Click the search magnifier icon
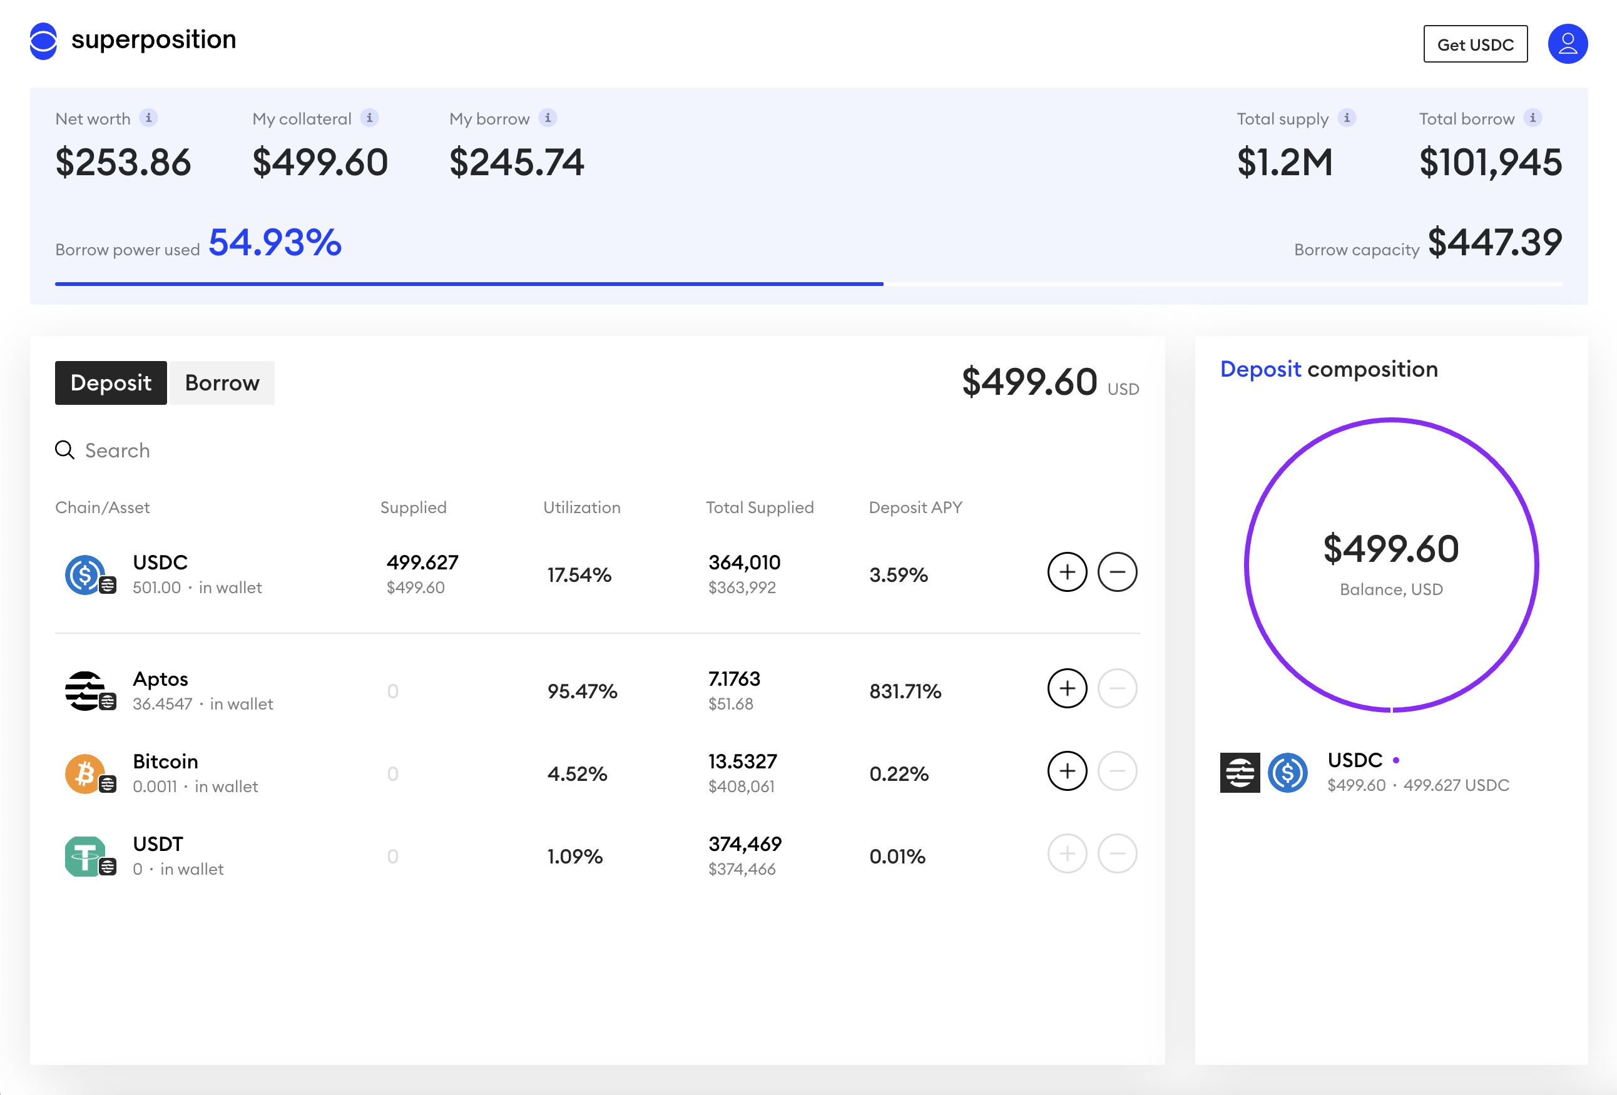Image resolution: width=1617 pixels, height=1095 pixels. 64,450
